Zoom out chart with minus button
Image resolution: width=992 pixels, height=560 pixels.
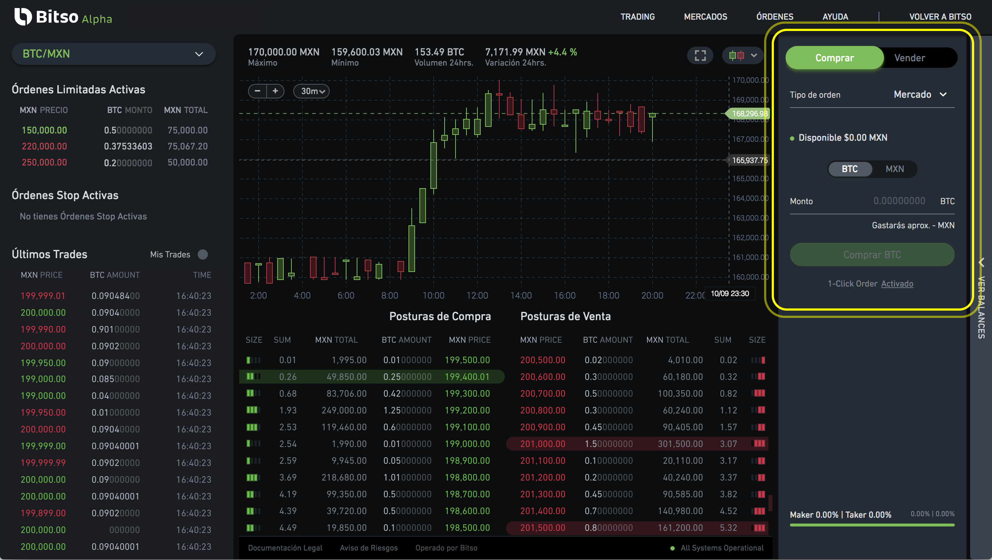point(257,91)
